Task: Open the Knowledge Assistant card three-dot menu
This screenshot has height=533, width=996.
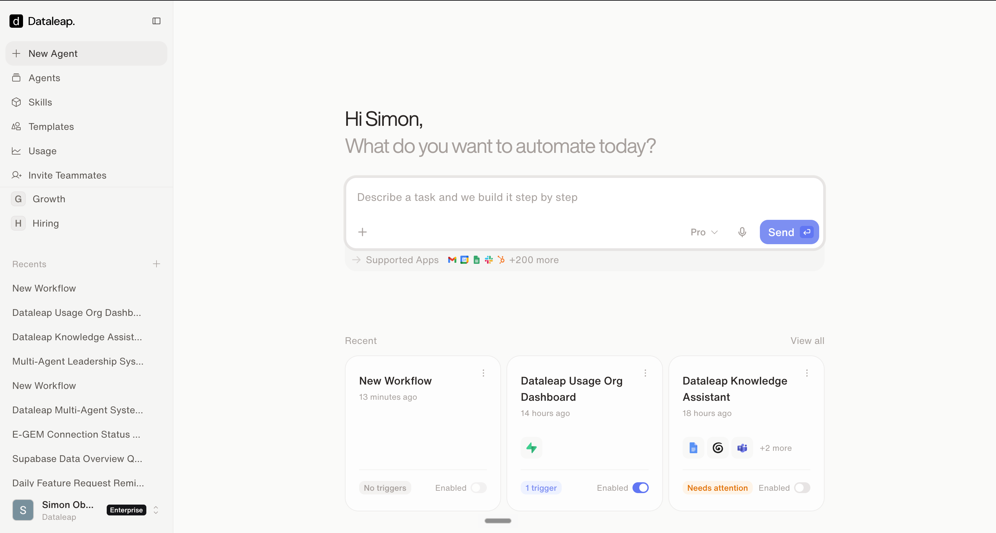Action: (x=807, y=373)
